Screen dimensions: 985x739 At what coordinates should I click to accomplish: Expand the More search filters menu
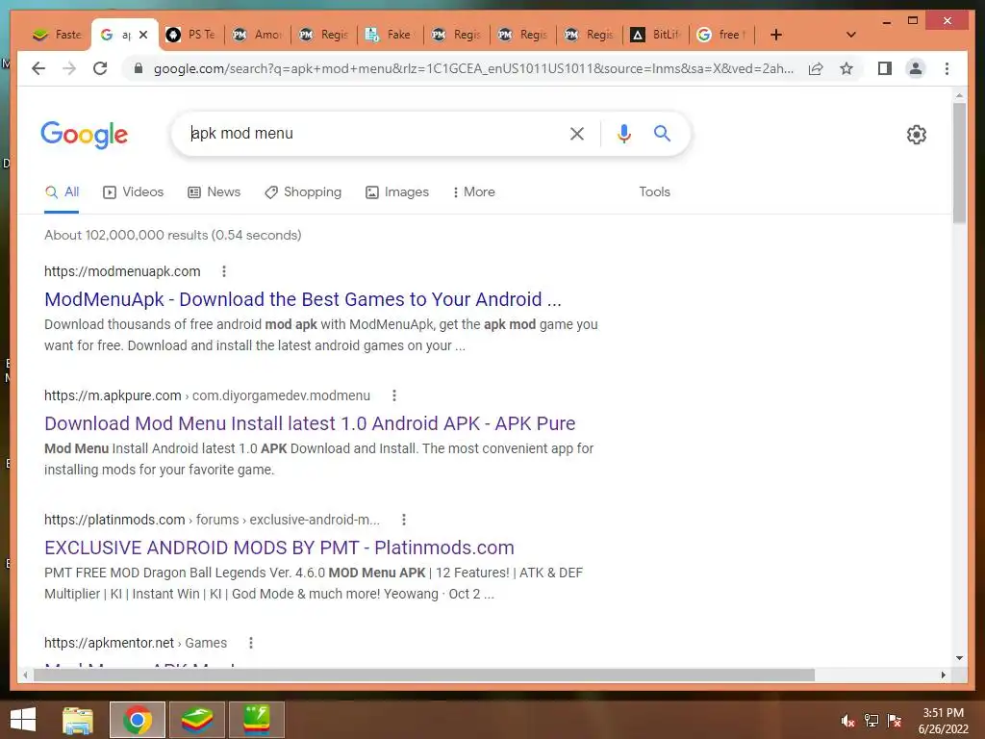point(473,191)
